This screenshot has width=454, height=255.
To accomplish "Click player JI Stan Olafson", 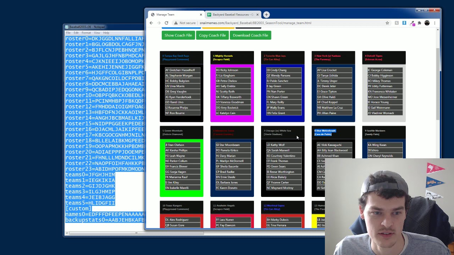I will [183, 145].
